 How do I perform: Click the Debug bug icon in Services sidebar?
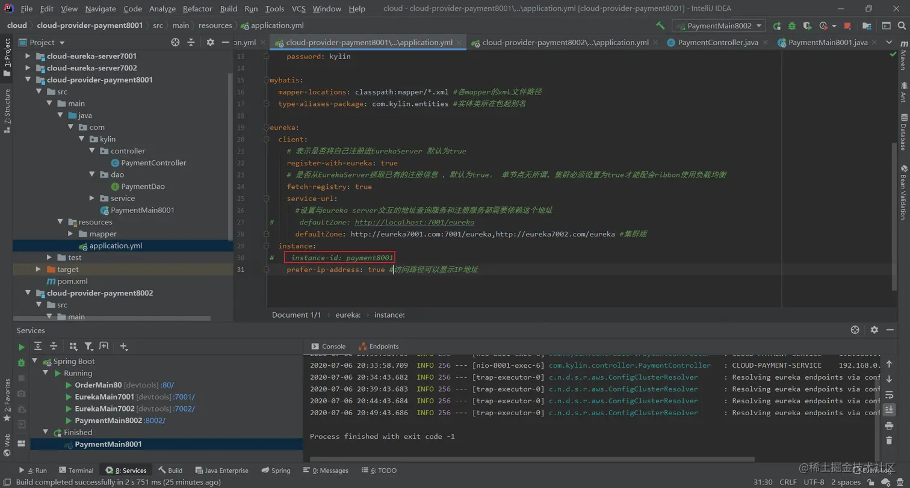coord(21,362)
